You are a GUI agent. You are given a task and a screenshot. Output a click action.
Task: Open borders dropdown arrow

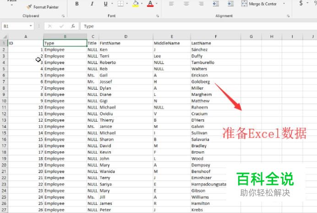pyautogui.click(x=127, y=4)
